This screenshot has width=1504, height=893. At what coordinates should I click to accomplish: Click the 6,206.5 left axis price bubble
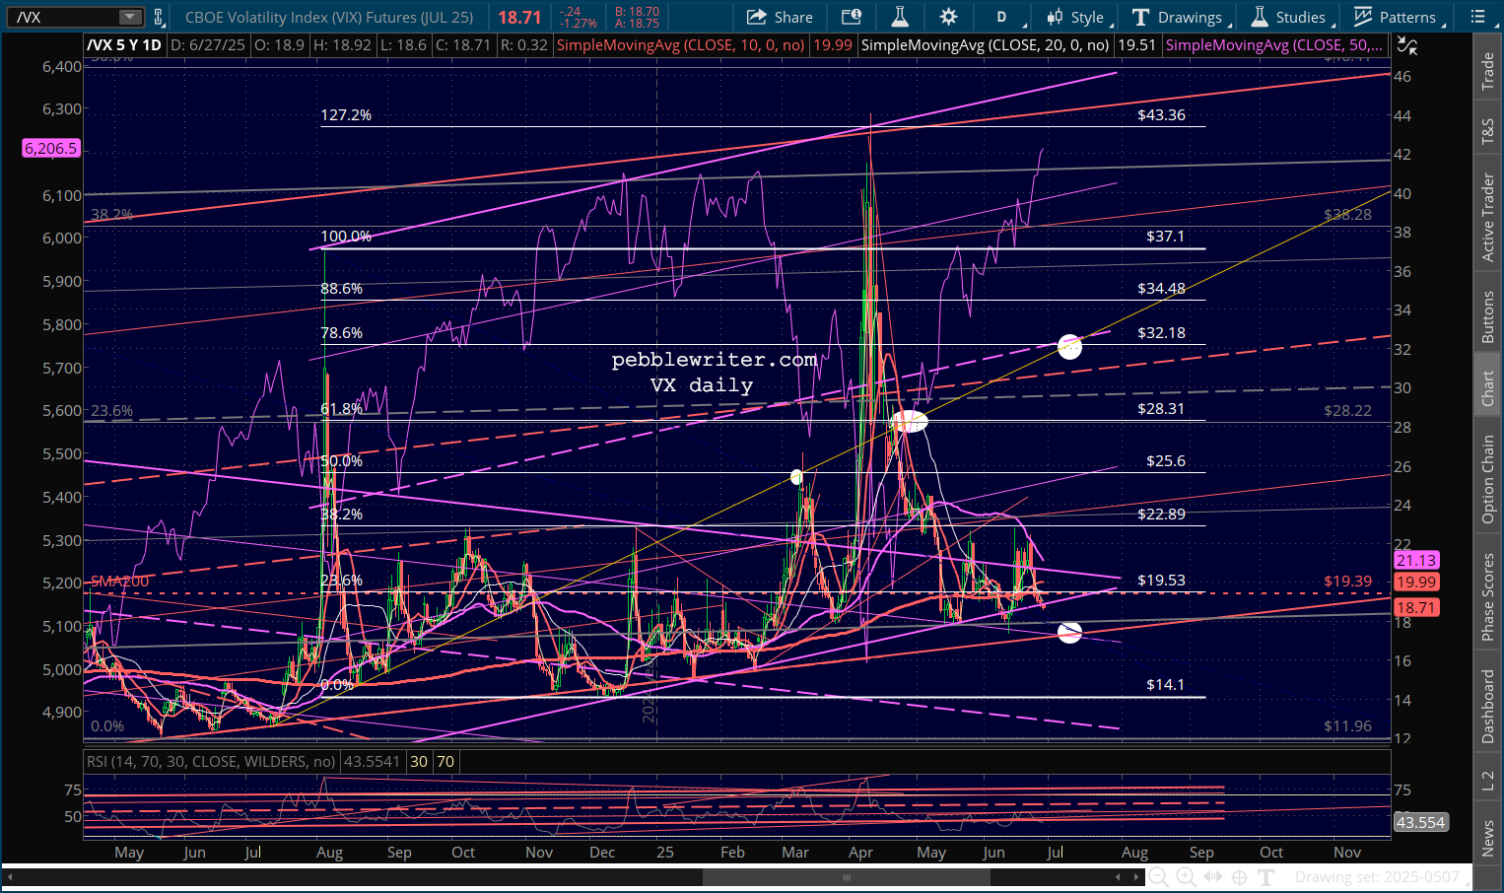point(50,149)
